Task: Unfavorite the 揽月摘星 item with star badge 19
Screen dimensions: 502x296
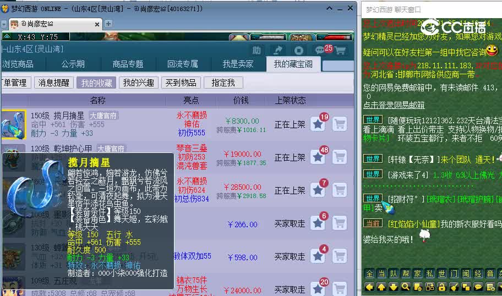Action: click(x=318, y=124)
